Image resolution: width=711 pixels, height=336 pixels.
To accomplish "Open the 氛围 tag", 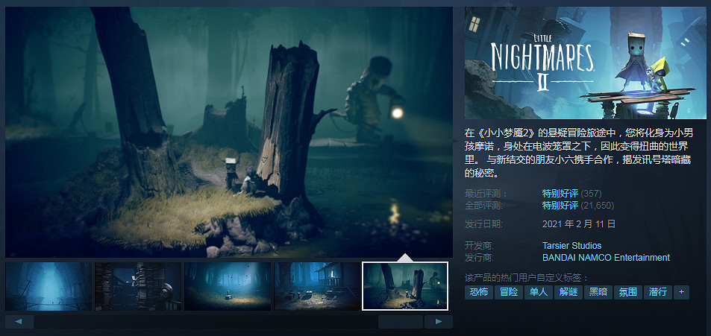I will [x=628, y=292].
